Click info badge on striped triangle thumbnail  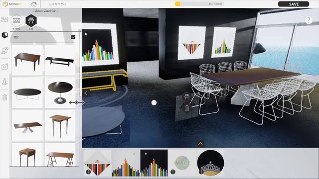coord(88,172)
